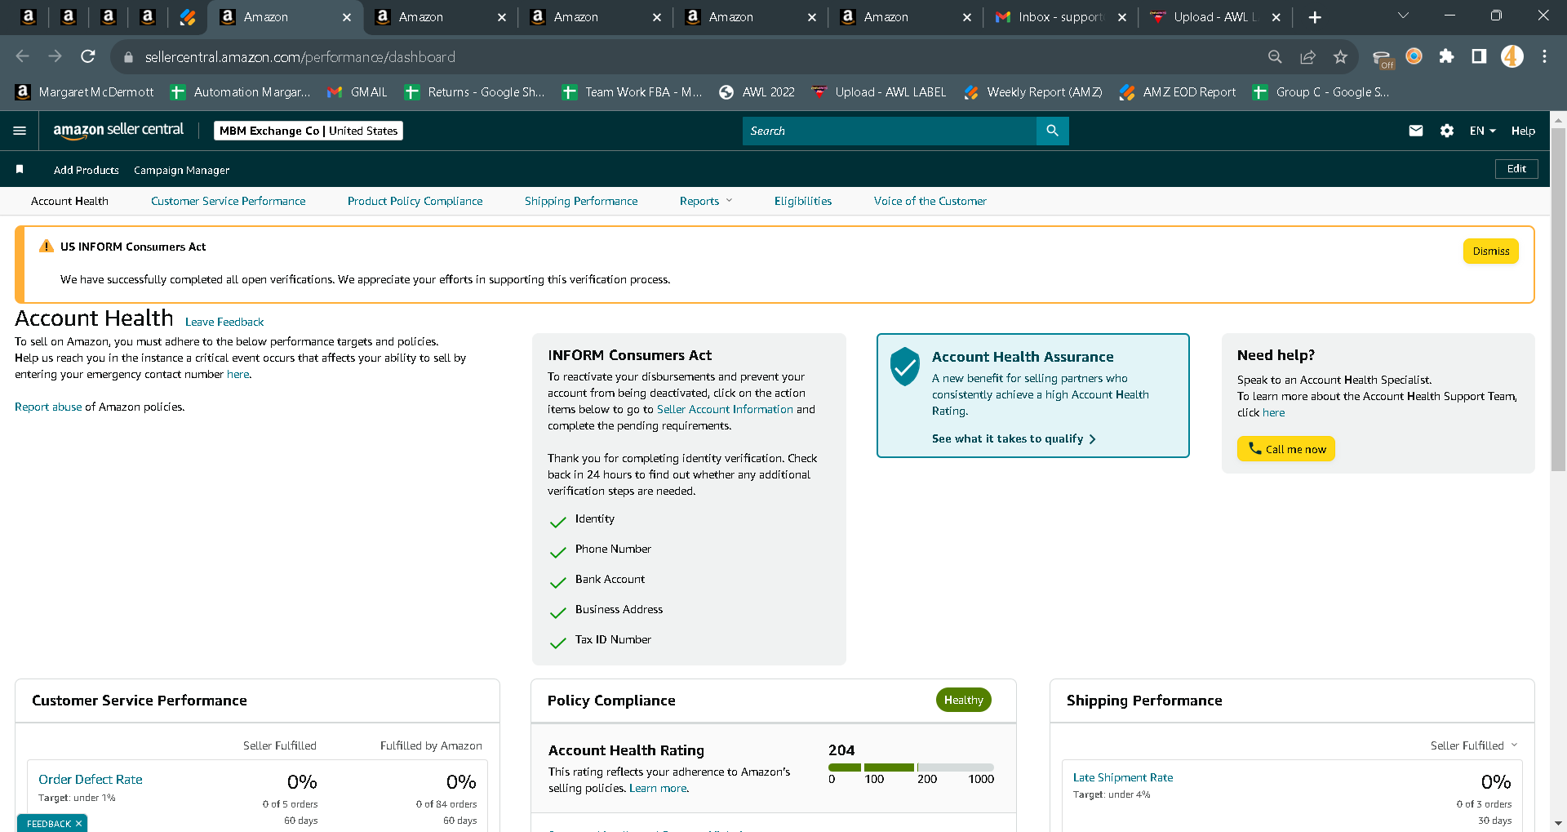This screenshot has height=832, width=1567.
Task: Click the page vertical scrollbar
Action: coord(1558,300)
